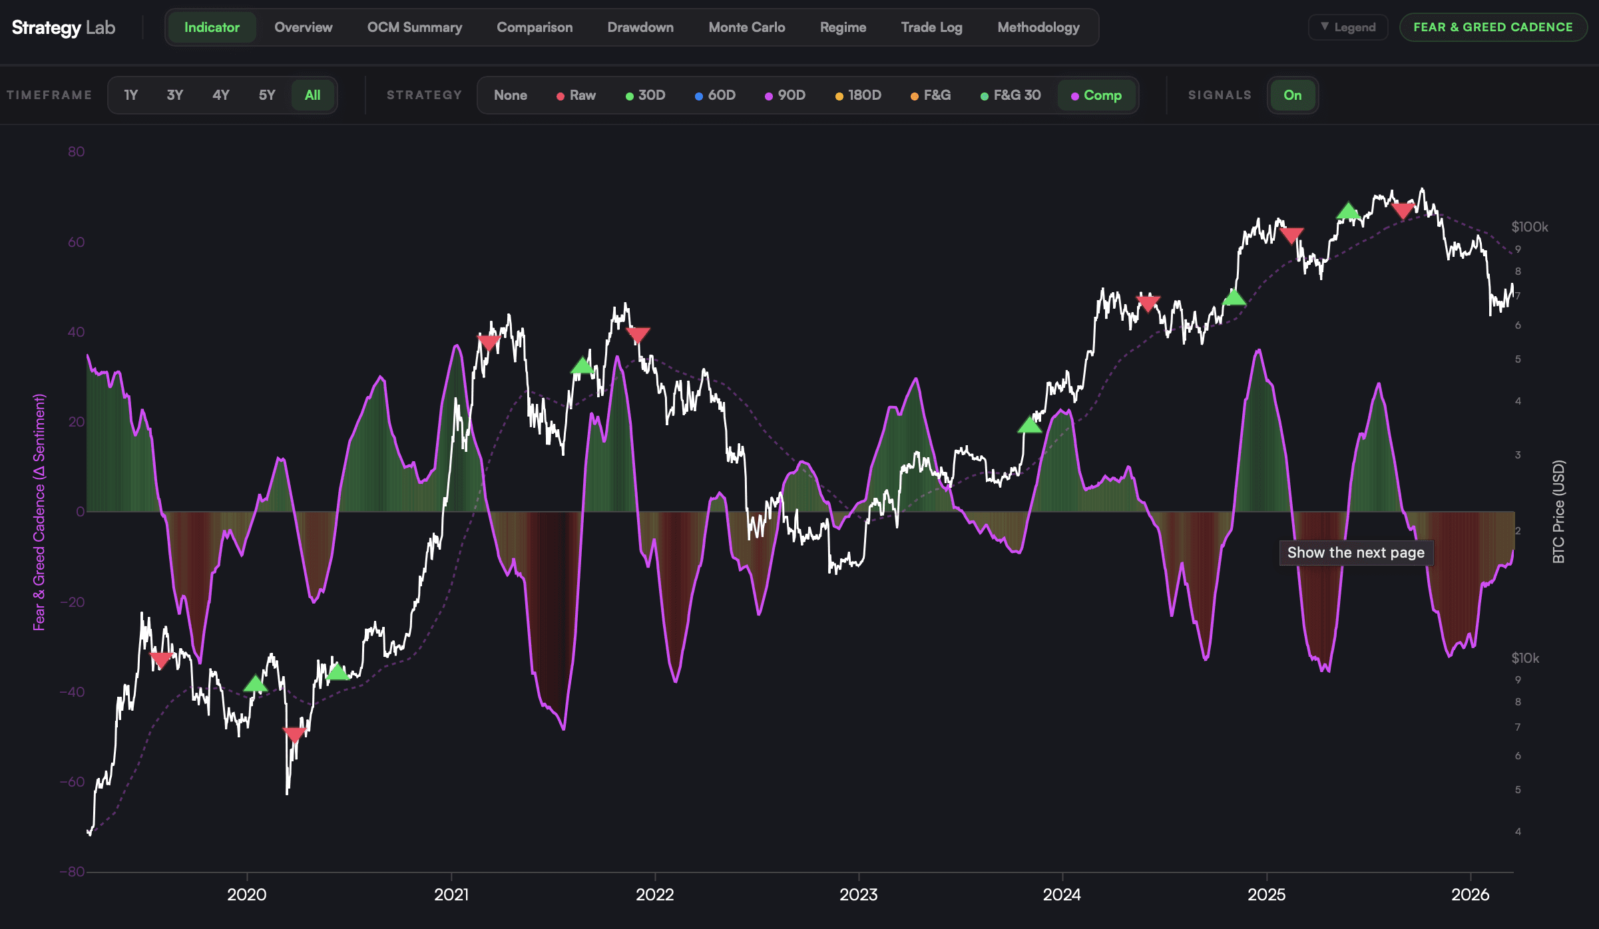This screenshot has height=929, width=1599.
Task: Click the Strategy Lab logo
Action: pos(63,27)
